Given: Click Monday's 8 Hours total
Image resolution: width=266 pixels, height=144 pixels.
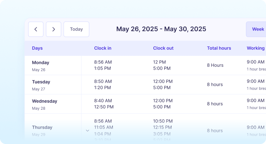Looking at the screenshot, I should 215,65.
